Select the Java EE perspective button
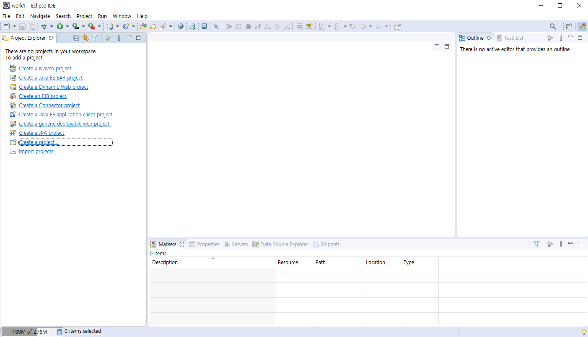The height and width of the screenshot is (337, 588). [x=582, y=26]
